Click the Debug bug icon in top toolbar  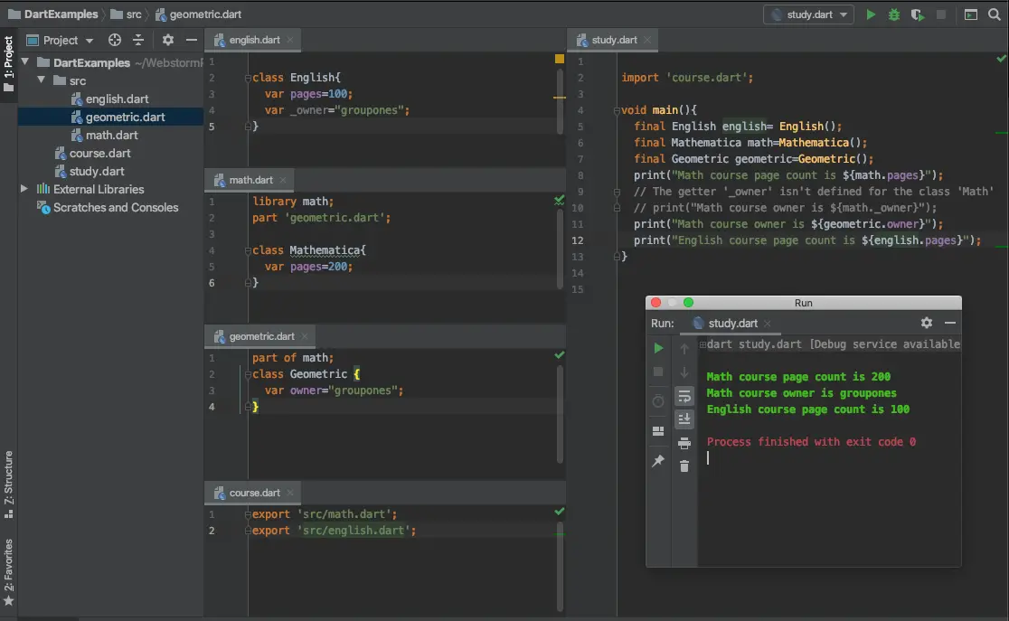tap(894, 14)
